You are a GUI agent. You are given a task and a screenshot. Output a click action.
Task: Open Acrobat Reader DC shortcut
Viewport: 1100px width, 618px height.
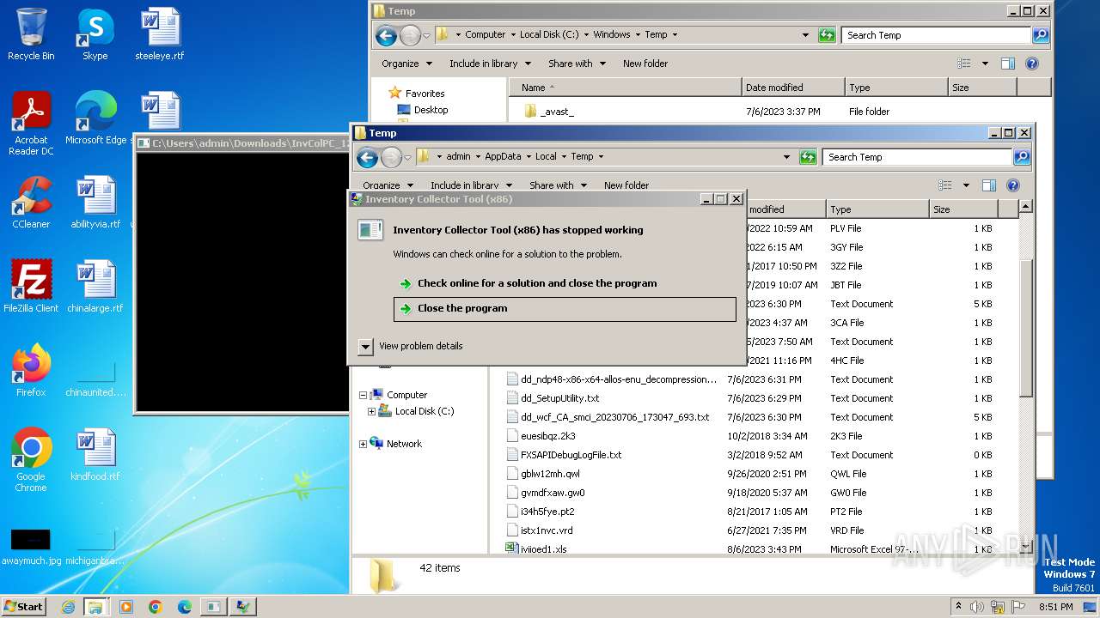click(x=31, y=124)
